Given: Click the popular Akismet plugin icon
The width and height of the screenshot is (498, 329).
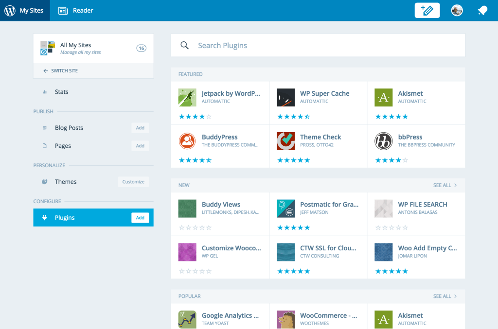Looking at the screenshot, I should click(x=384, y=319).
